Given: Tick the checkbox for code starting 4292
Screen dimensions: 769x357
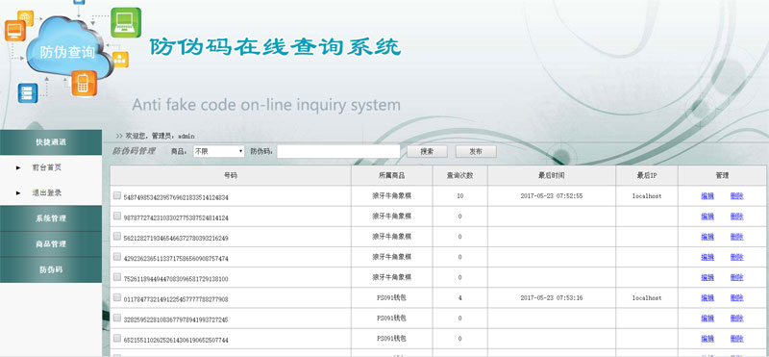Looking at the screenshot, I should tap(117, 256).
